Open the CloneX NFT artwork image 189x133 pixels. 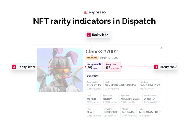(x=60, y=70)
